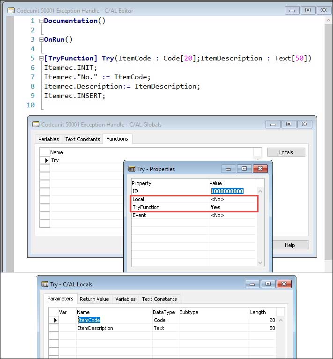Open the Return Value tab in C/AL Locals
This screenshot has width=333, height=359.
tap(94, 299)
